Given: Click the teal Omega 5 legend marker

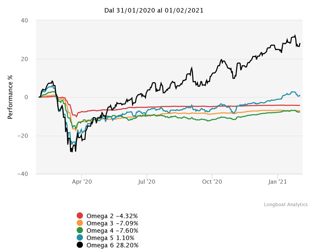Looking at the screenshot, I should pyautogui.click(x=80, y=238).
